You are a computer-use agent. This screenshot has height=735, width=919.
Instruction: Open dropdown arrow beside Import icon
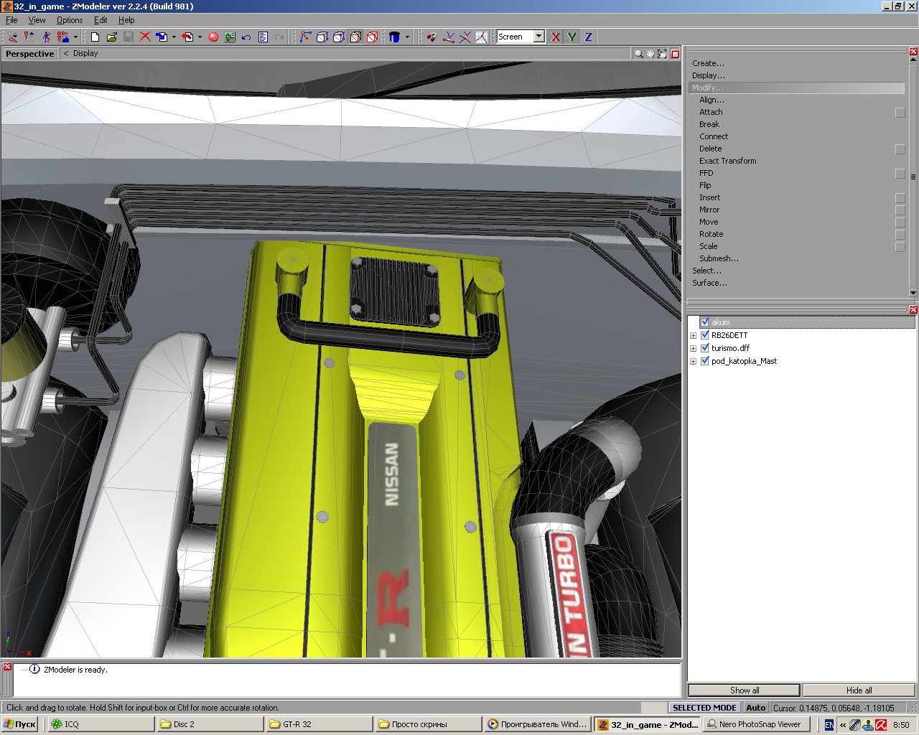174,37
